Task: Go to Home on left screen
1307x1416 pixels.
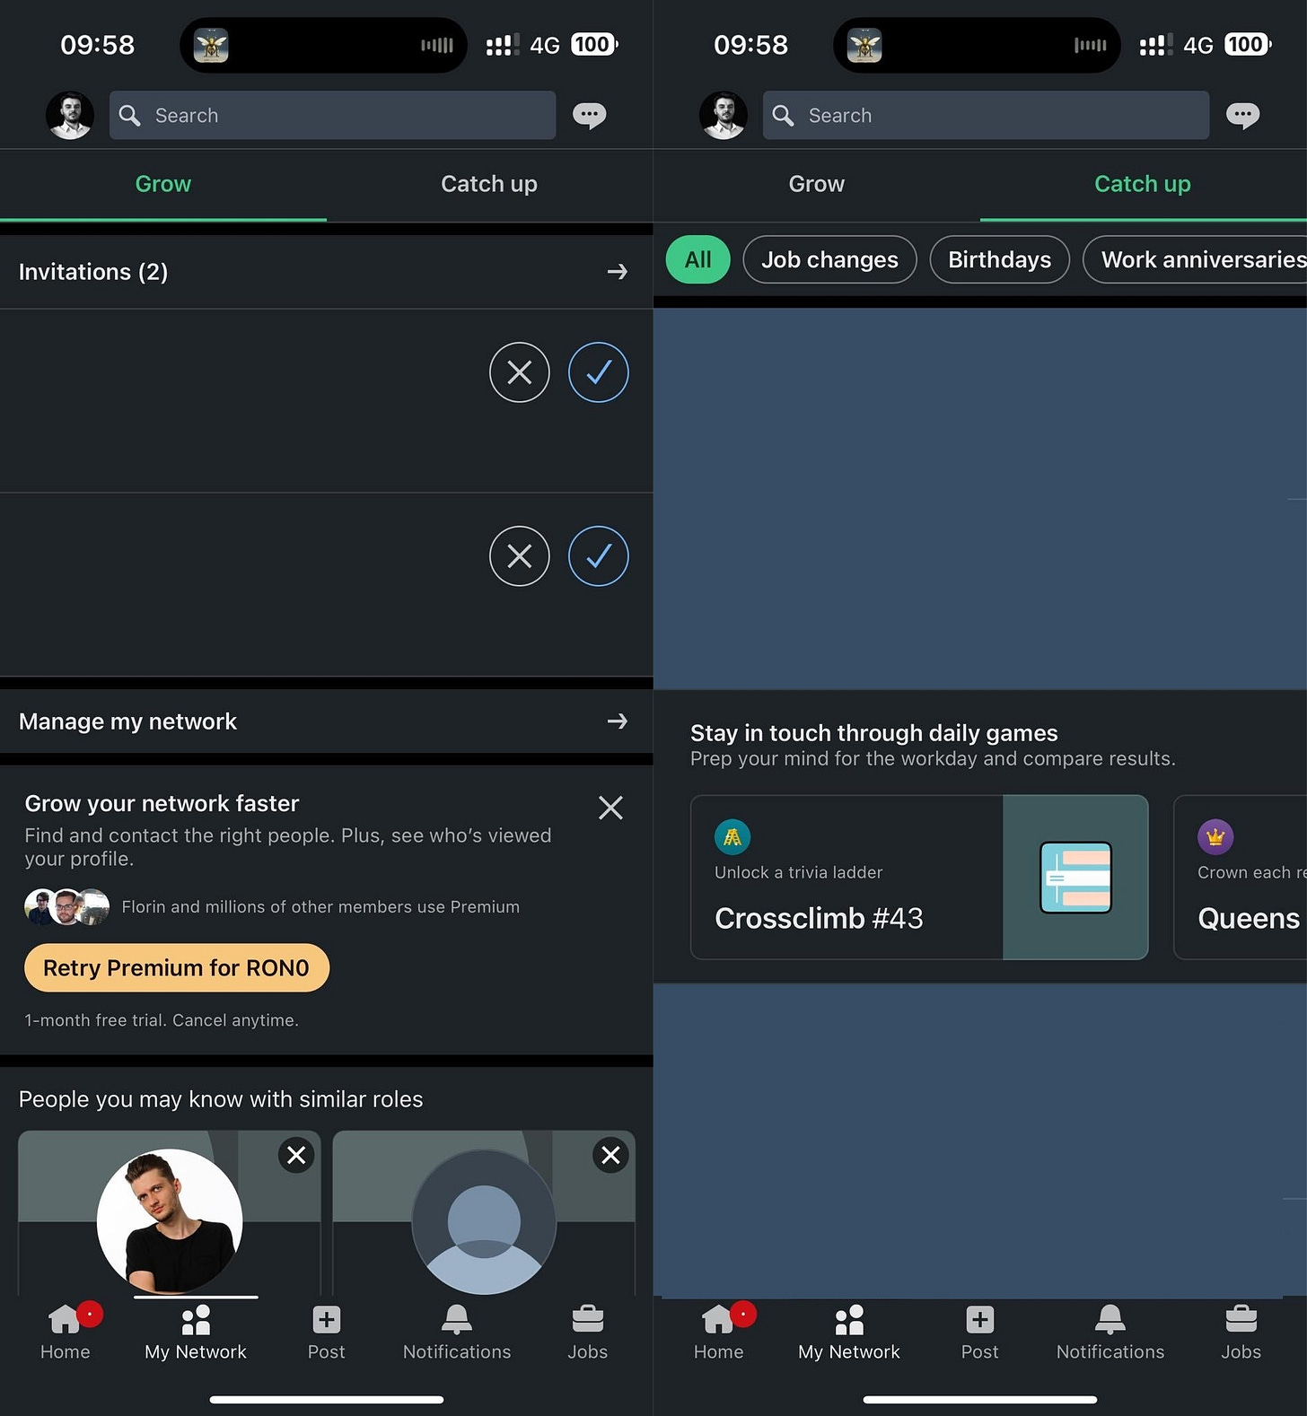Action: click(x=66, y=1333)
